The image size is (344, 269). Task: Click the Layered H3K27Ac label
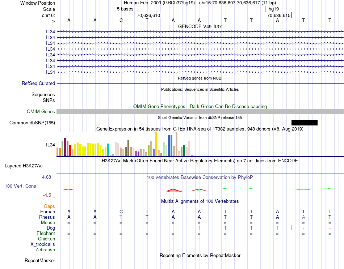click(x=24, y=166)
